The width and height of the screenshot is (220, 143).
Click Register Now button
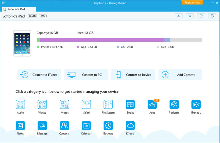(x=192, y=3)
